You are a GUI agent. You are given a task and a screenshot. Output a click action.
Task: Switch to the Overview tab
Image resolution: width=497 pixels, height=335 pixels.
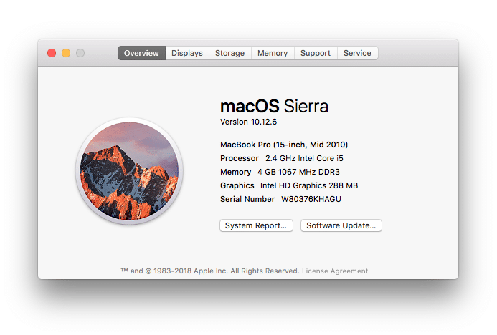click(141, 53)
